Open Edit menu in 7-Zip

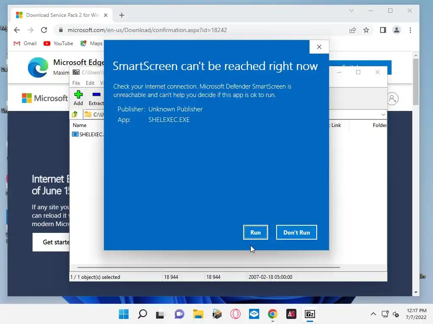click(x=90, y=83)
